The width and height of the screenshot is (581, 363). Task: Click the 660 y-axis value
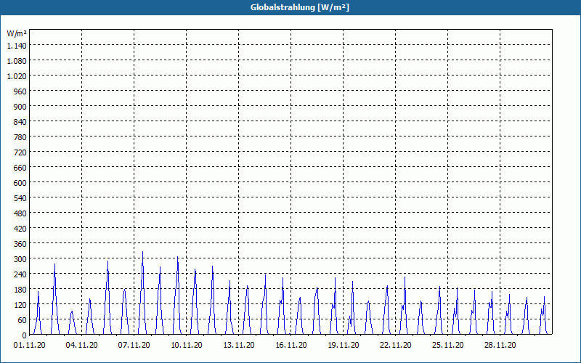(20, 168)
